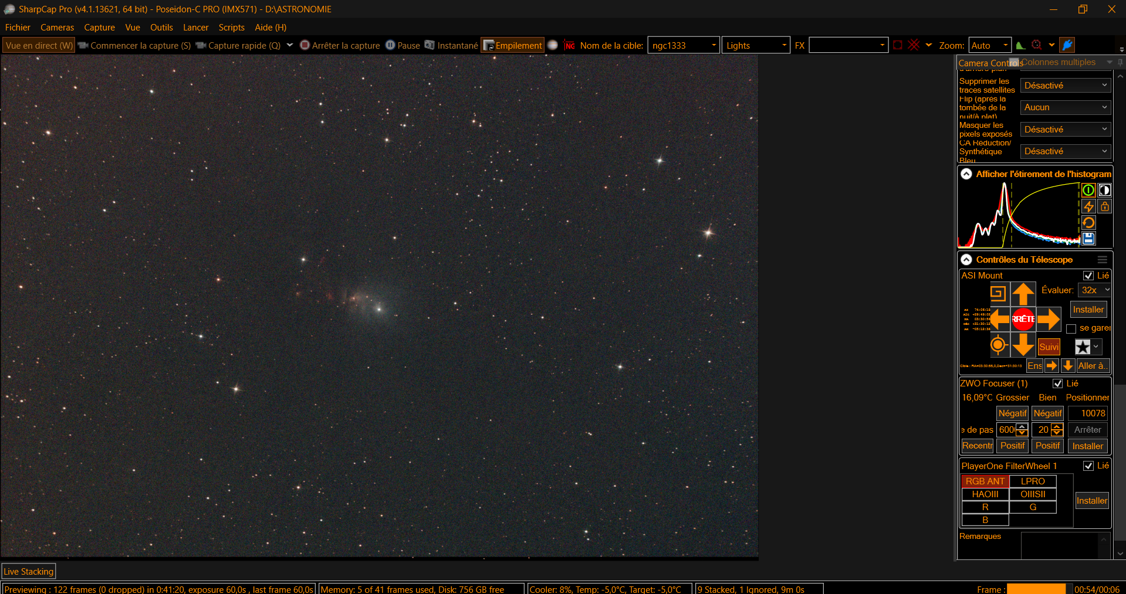Open the Scripts menu
1126x594 pixels.
[231, 28]
